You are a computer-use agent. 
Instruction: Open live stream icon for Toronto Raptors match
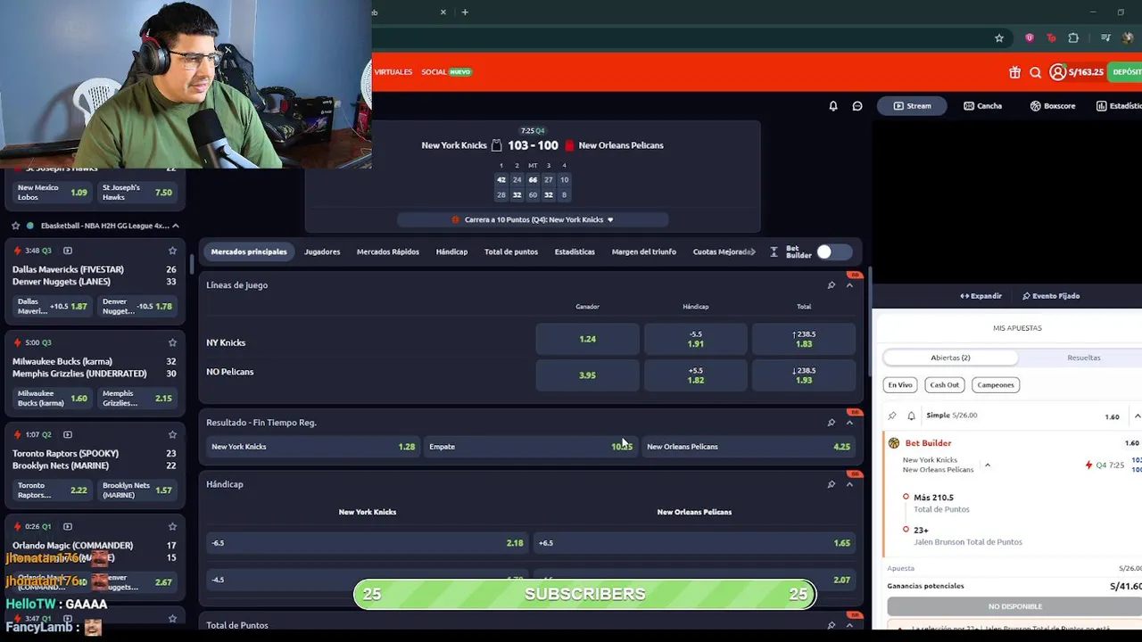coord(68,434)
